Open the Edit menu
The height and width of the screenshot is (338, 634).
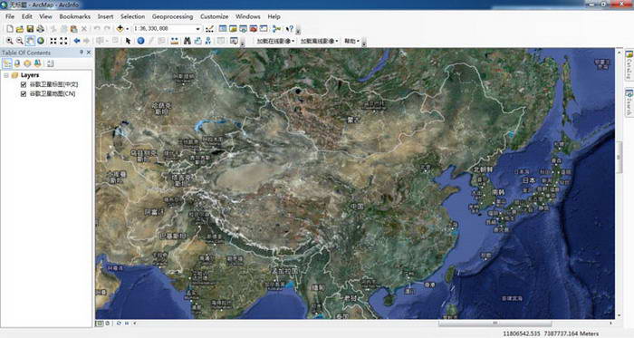click(26, 16)
